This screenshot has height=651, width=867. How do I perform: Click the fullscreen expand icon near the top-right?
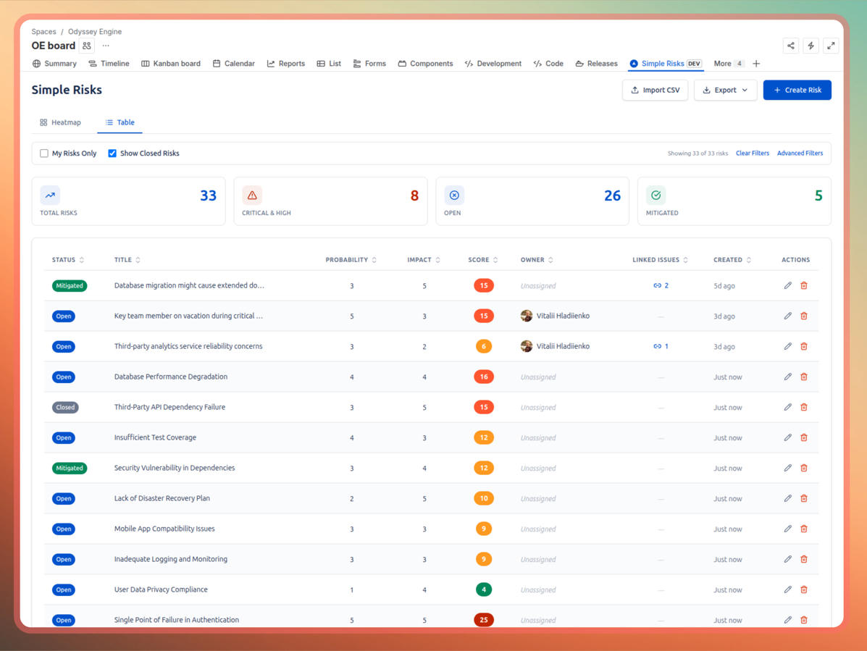(x=831, y=45)
